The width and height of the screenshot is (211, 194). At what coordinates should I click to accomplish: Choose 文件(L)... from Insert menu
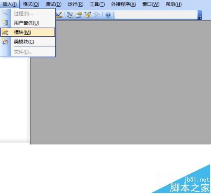pyautogui.click(x=28, y=52)
